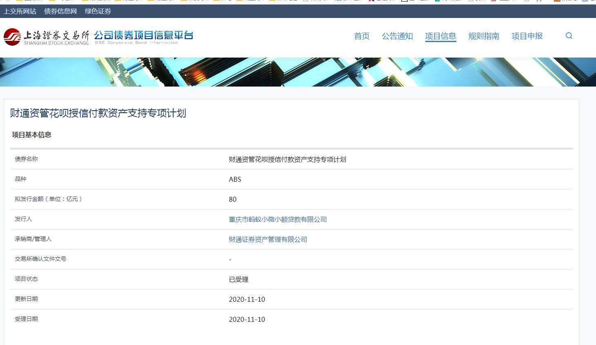Open underwriter link 财通证券资产管理有限公司
596x345 pixels.
click(268, 240)
